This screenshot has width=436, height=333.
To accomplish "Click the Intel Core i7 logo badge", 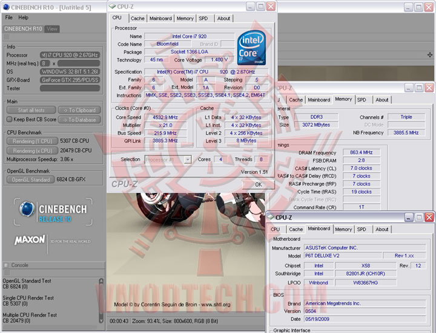I will pos(252,48).
